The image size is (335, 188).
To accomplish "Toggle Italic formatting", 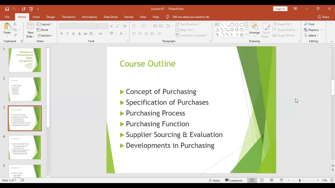I will 68,34.
